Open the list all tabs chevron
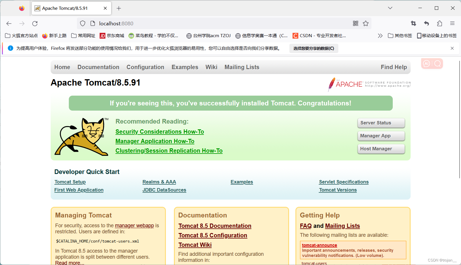461x265 pixels. 390,8
